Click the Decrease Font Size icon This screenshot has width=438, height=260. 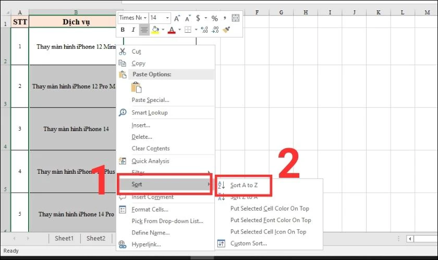(188, 18)
